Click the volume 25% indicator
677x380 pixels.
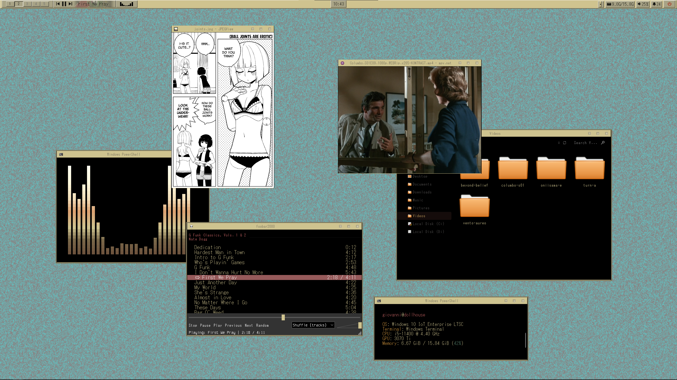643,4
